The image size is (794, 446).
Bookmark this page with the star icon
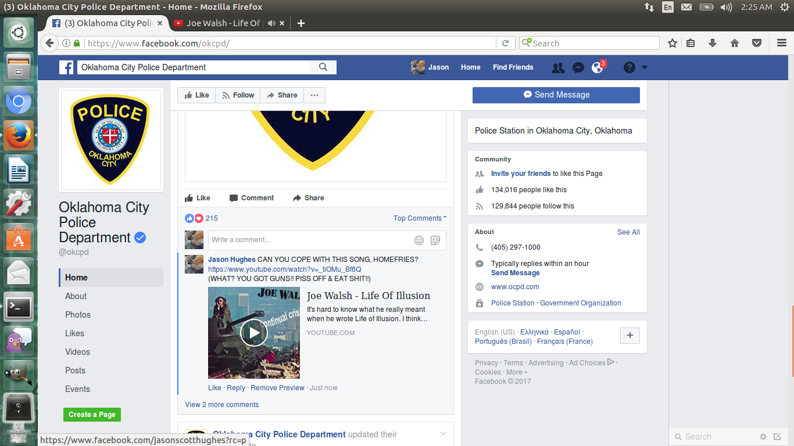(x=673, y=43)
